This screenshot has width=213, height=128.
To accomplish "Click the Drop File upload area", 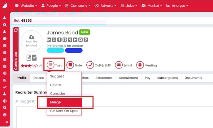I will [32, 43].
